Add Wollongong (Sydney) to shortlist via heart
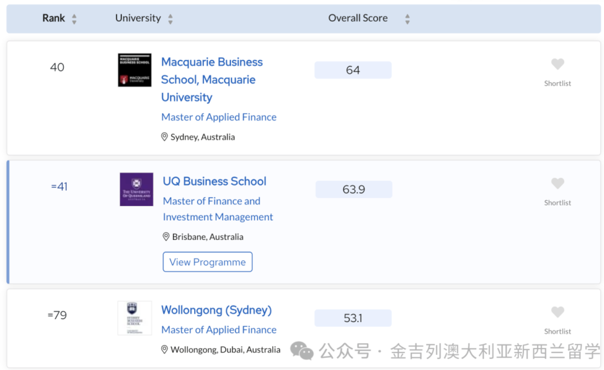 pyautogui.click(x=557, y=312)
